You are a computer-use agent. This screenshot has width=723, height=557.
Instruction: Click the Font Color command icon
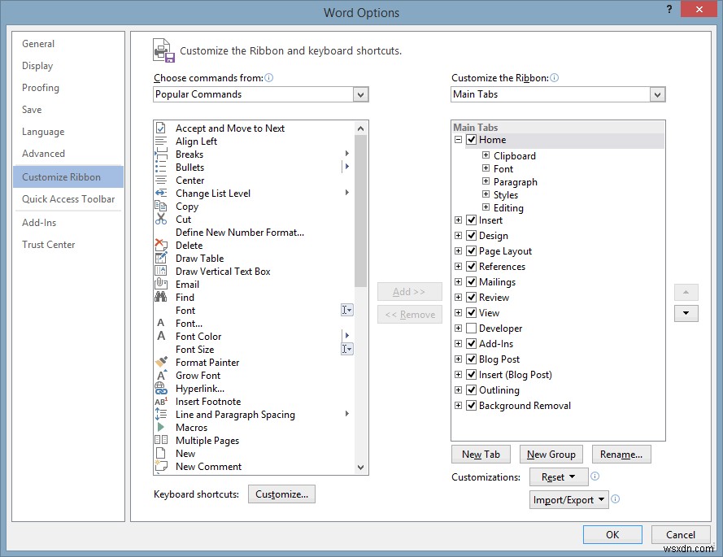pos(163,336)
